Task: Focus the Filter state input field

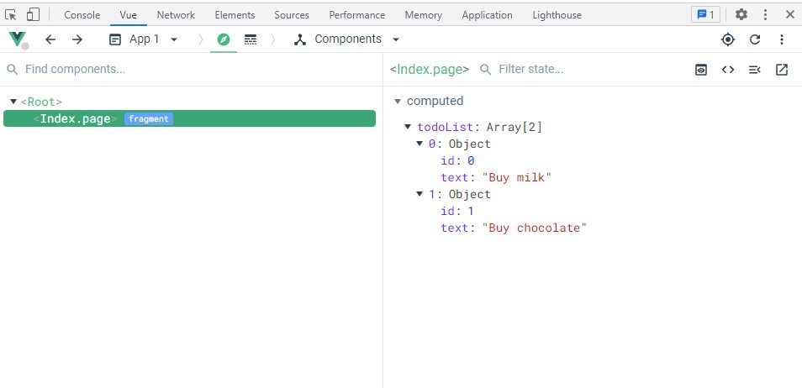Action: tap(531, 69)
